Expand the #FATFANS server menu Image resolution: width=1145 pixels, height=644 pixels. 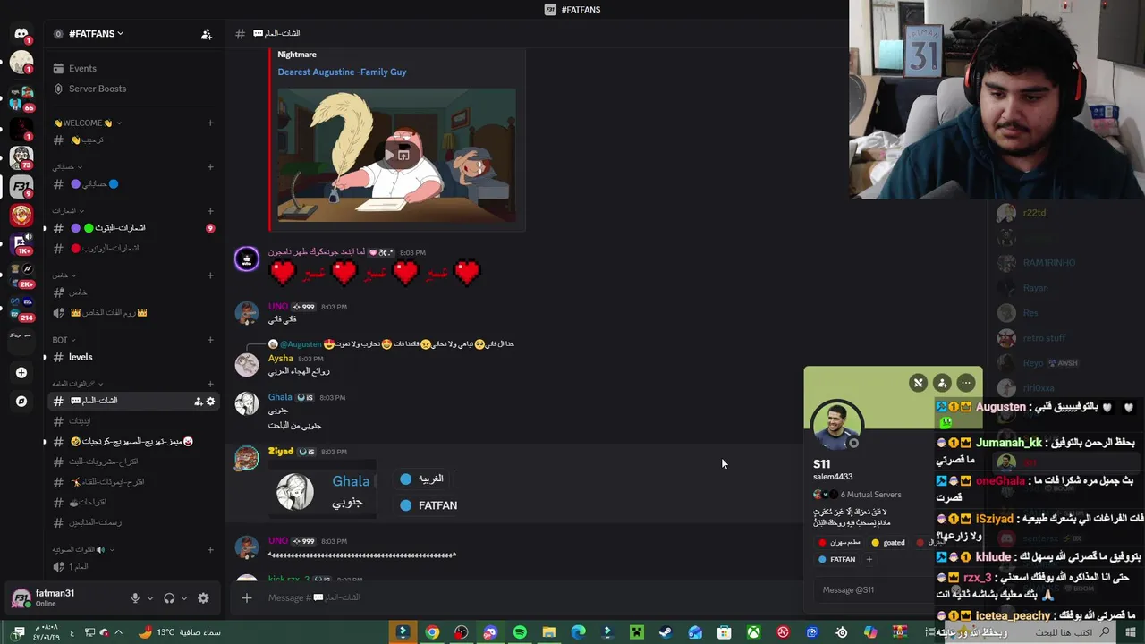coord(96,34)
